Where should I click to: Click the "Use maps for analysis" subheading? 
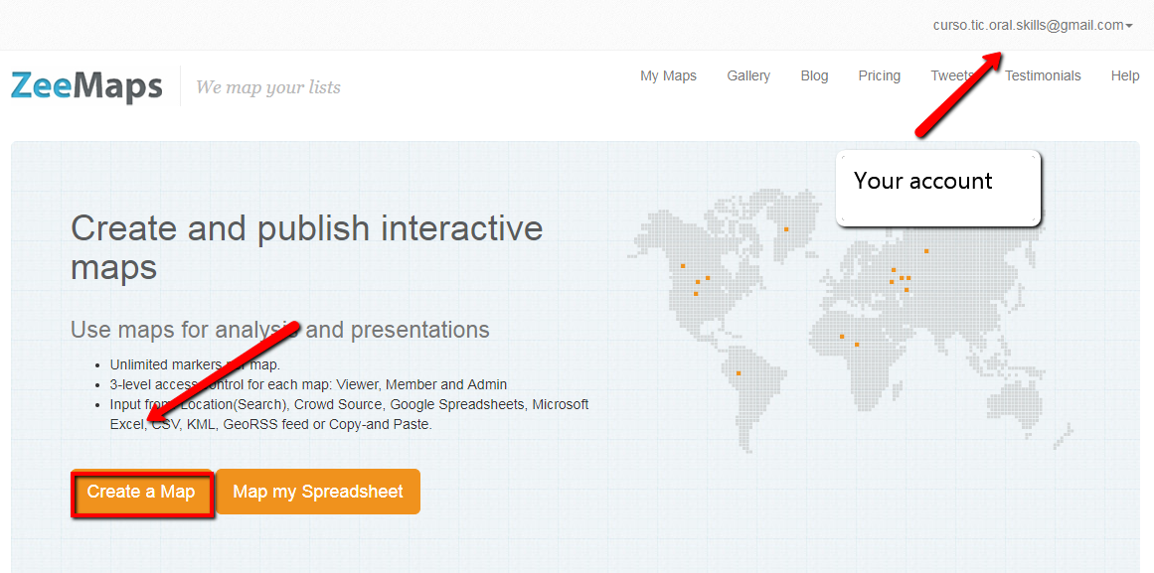coord(279,330)
